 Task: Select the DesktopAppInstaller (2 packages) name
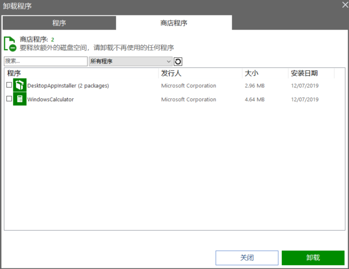coord(68,86)
